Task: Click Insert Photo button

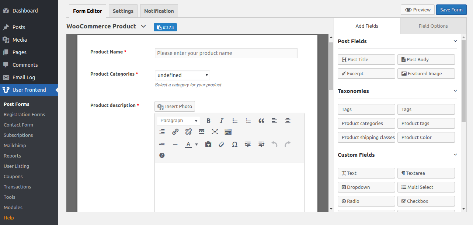Action: [x=175, y=106]
